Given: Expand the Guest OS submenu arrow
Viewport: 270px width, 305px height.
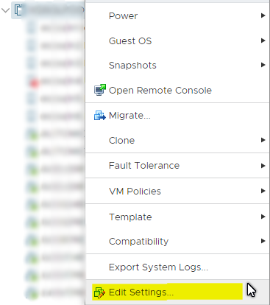Looking at the screenshot, I should pyautogui.click(x=263, y=41).
